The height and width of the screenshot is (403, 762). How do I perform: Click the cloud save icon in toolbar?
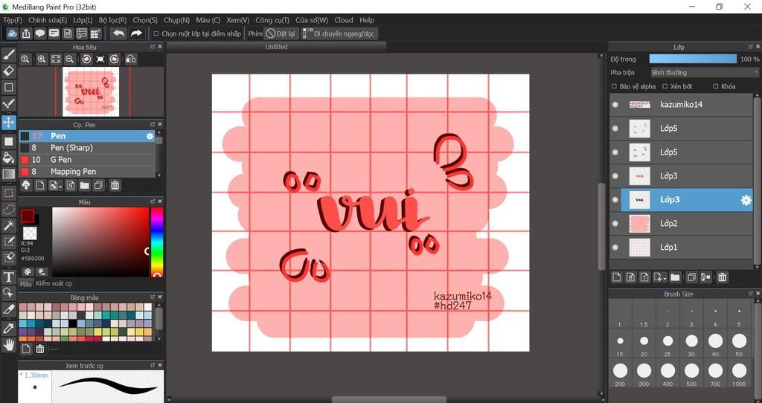[x=12, y=33]
